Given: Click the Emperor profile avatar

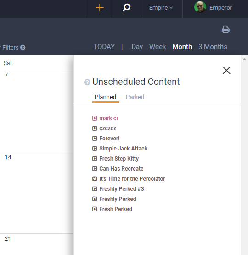Looking at the screenshot, I should [200, 7].
